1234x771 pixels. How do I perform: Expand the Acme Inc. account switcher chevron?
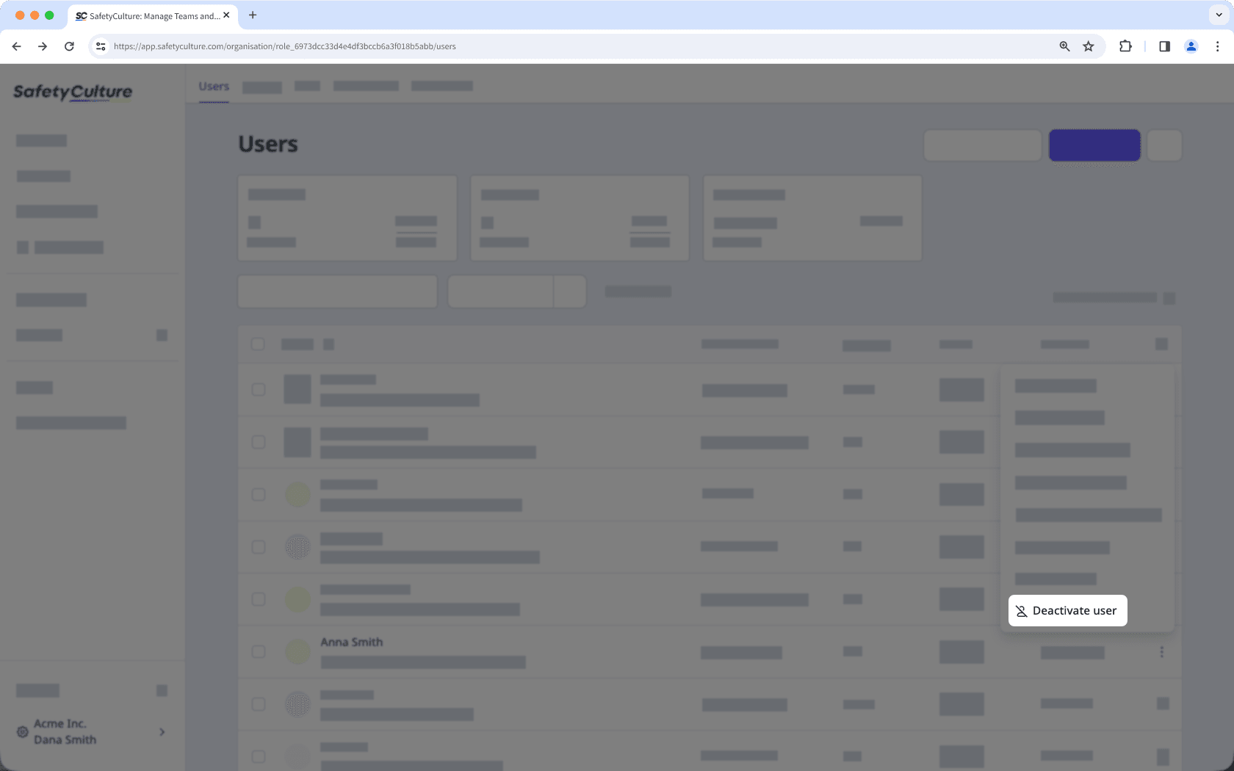coord(162,731)
